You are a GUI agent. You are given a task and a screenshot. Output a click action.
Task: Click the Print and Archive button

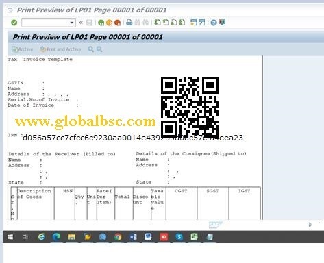click(60, 49)
